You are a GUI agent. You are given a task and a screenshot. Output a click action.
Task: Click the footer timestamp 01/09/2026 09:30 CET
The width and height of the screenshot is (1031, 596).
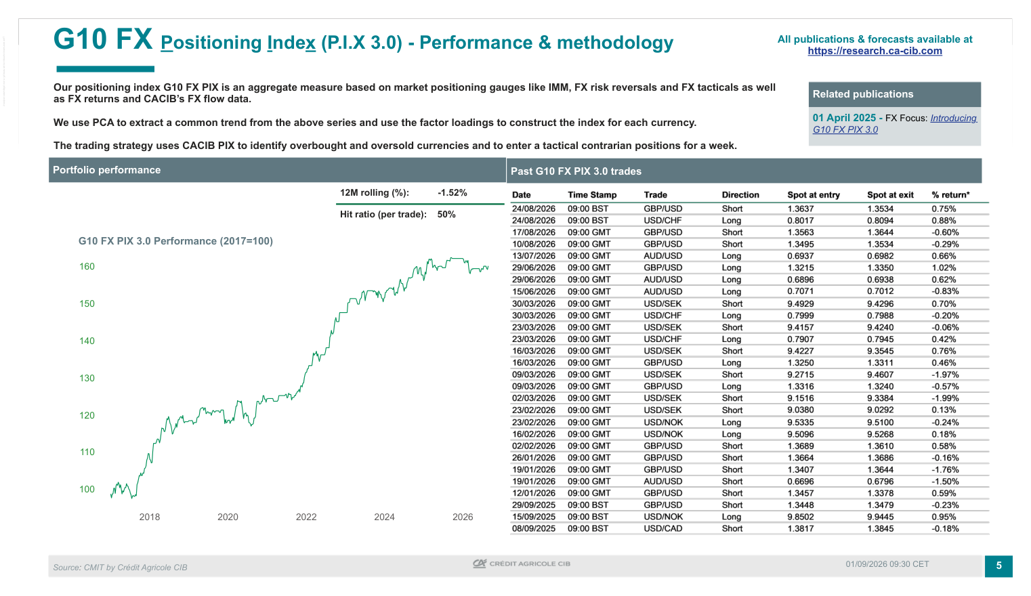tap(887, 564)
